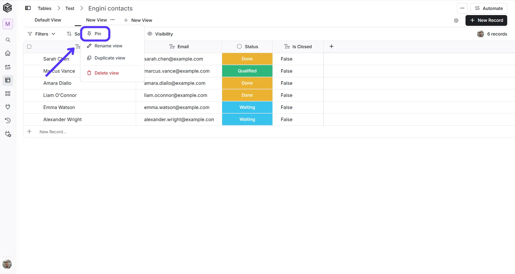Go to the home icon in sidebar
Screen dimensions: 515x274
(8, 53)
